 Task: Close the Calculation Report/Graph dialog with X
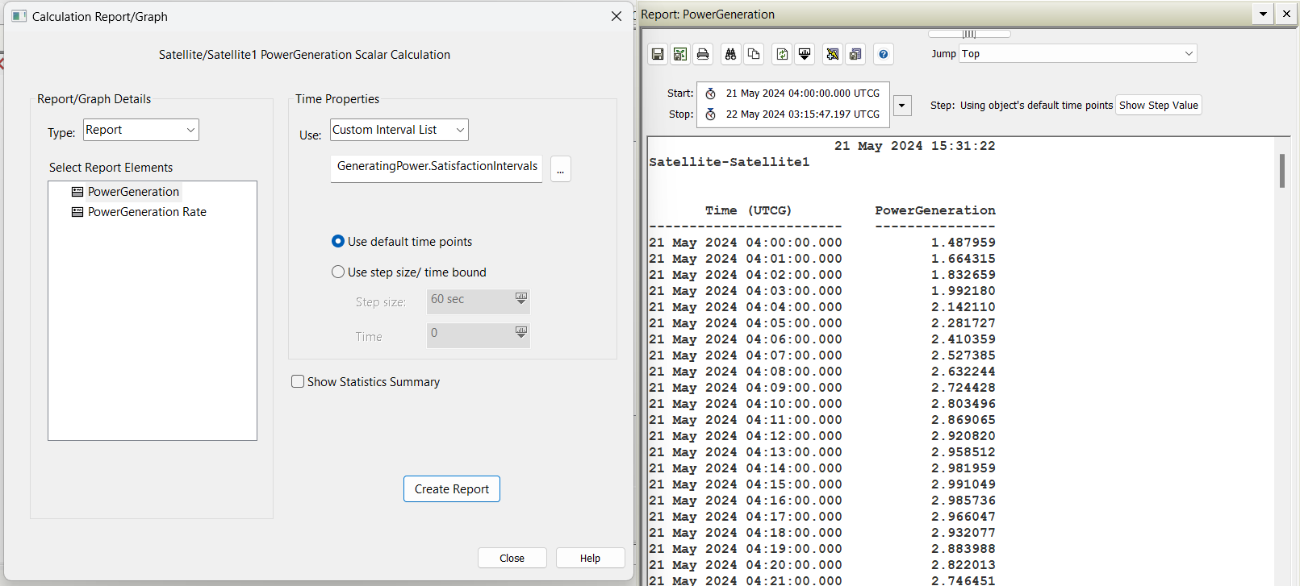617,16
